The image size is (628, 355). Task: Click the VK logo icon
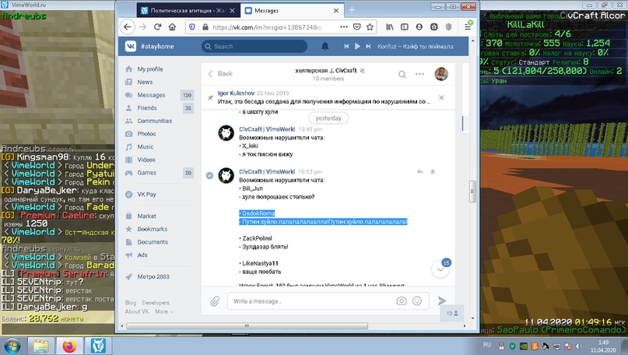(131, 47)
